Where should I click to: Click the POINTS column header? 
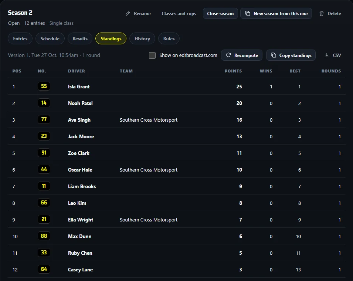pyautogui.click(x=233, y=71)
